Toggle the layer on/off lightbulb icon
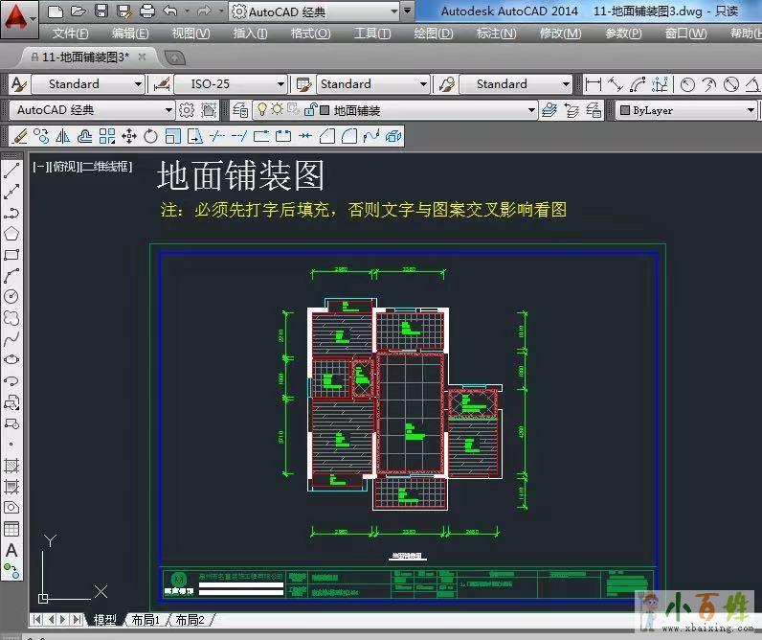 click(x=261, y=110)
